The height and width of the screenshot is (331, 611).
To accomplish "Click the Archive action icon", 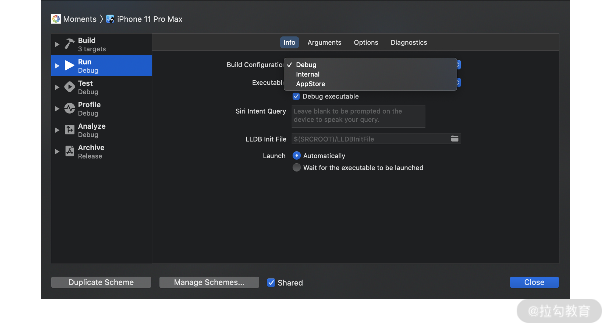I will coord(69,151).
